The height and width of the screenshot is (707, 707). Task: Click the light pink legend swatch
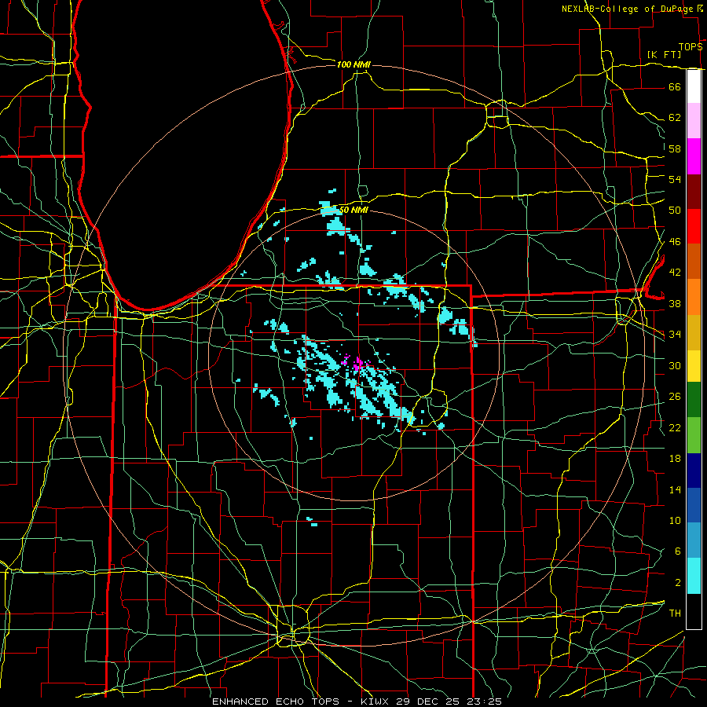694,121
